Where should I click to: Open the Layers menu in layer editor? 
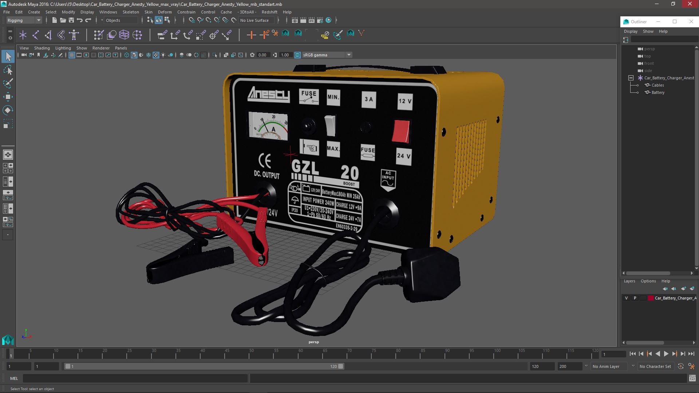[629, 281]
